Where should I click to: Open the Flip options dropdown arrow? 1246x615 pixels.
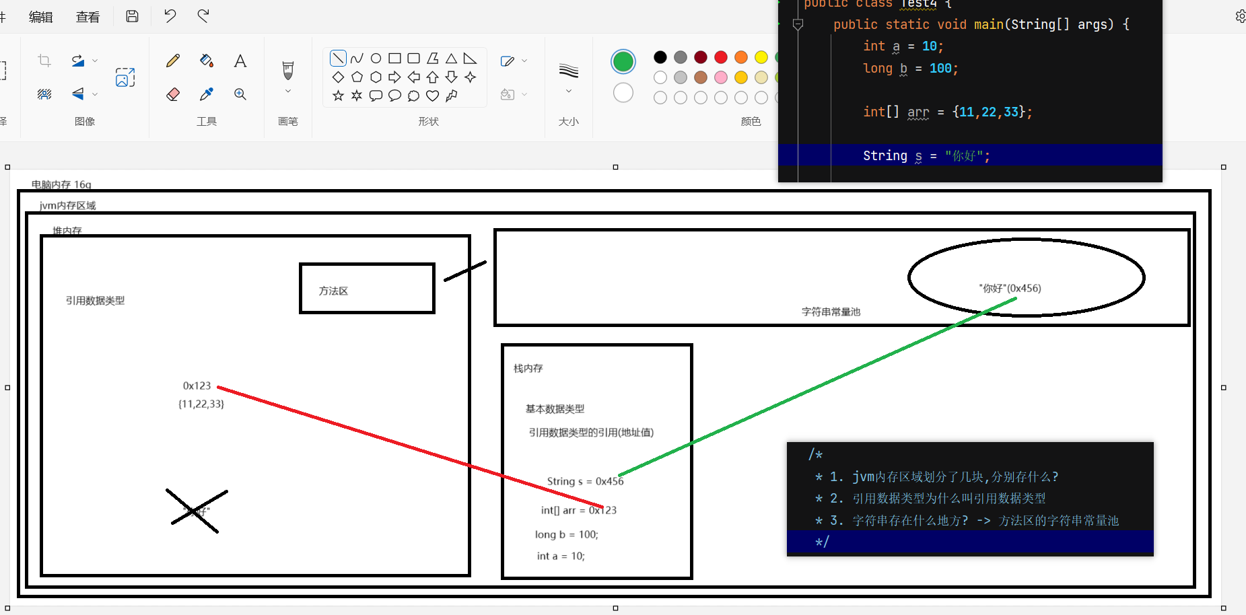pyautogui.click(x=95, y=94)
